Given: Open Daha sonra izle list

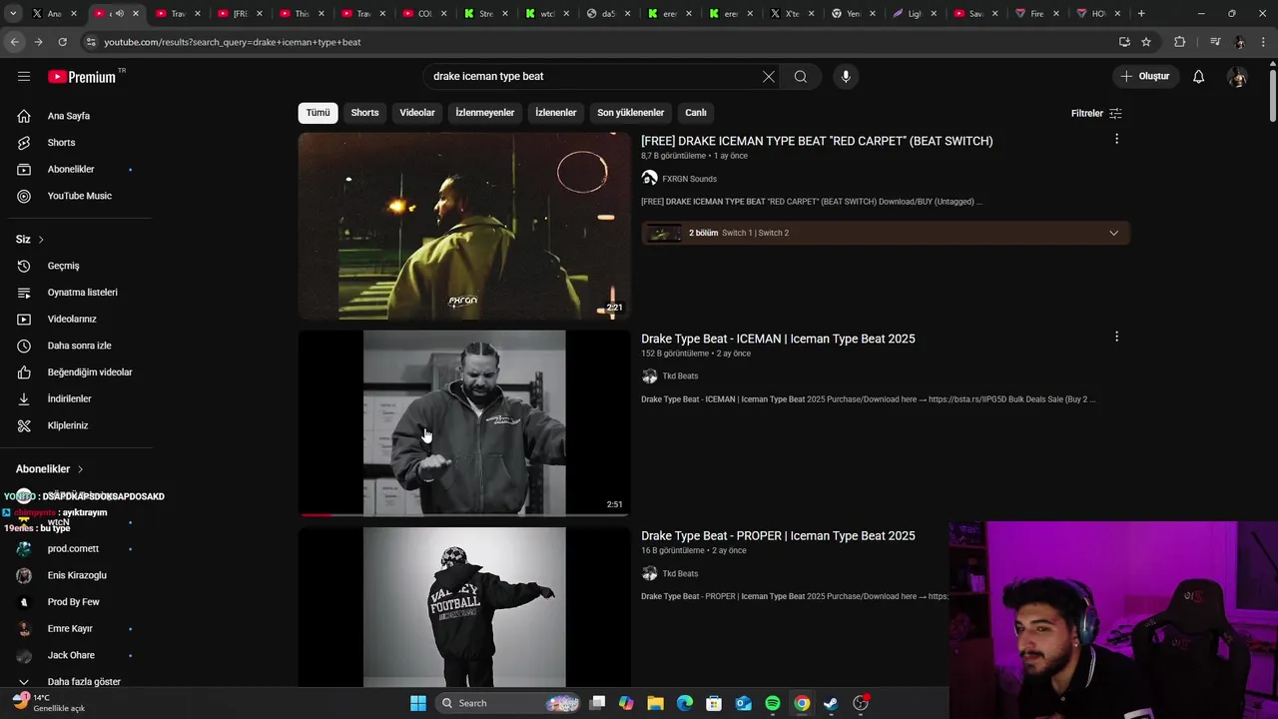Looking at the screenshot, I should [77, 346].
